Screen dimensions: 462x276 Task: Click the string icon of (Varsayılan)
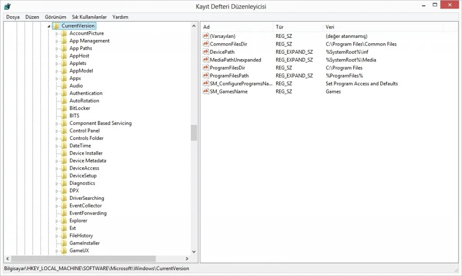[x=206, y=36]
